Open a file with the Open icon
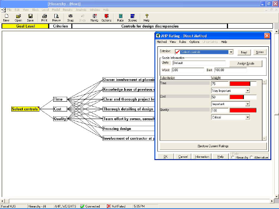Screen dimensions: 279x209 pyautogui.click(x=18, y=18)
